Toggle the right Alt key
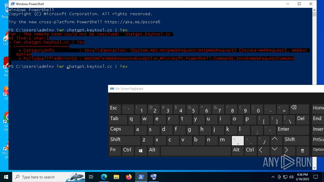Screen dimensions: 324x182 click(238, 151)
